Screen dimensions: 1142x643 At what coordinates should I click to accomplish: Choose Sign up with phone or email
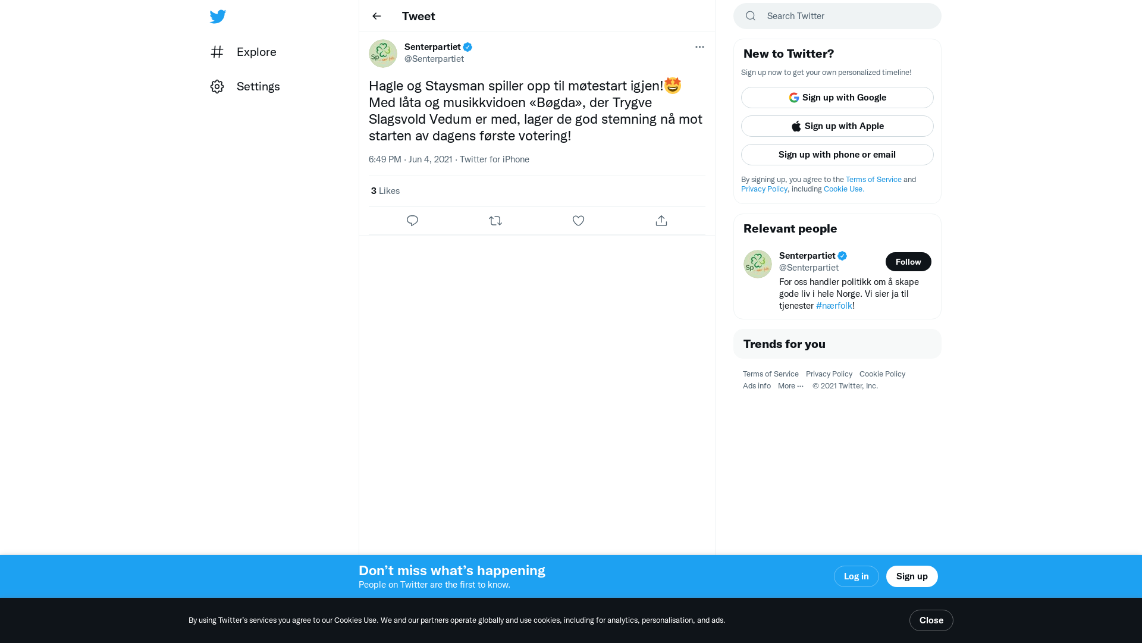coord(837,155)
